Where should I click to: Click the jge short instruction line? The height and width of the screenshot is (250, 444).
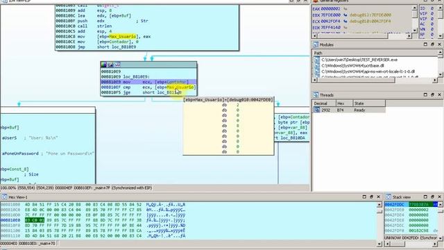[142, 92]
